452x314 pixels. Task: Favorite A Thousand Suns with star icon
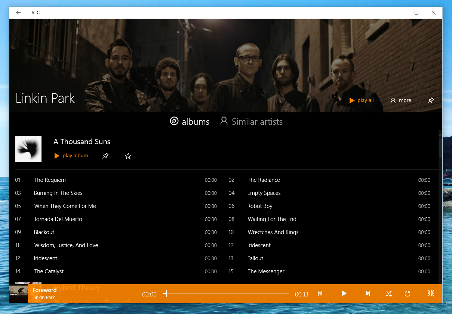pos(128,156)
